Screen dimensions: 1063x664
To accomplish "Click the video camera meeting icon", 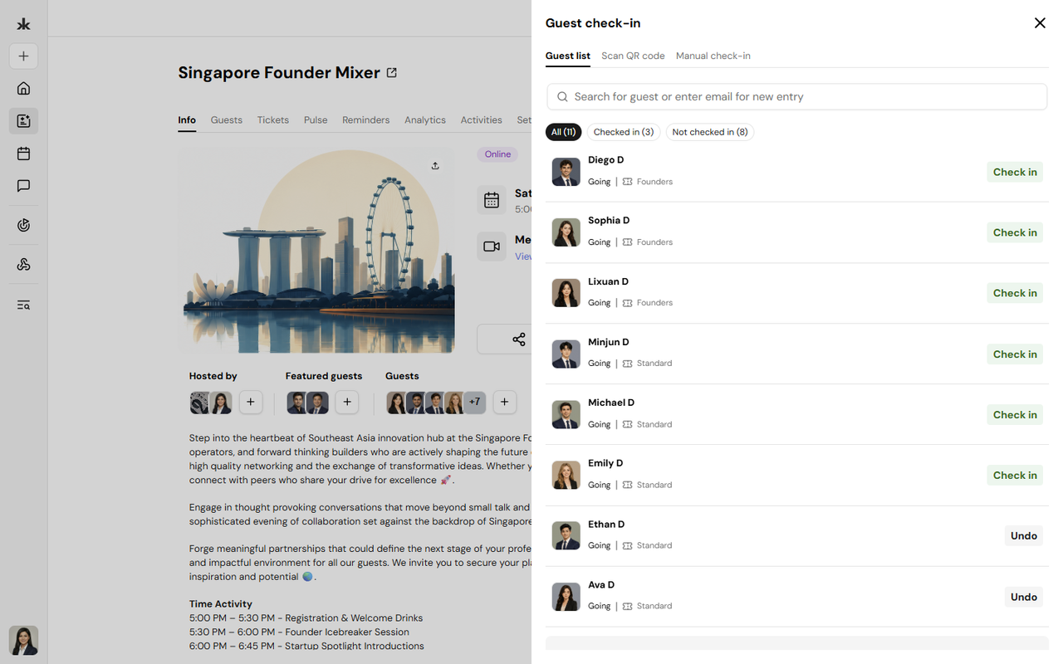I will coord(492,247).
